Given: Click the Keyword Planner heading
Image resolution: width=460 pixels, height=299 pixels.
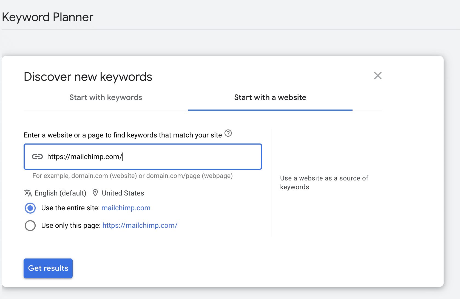Looking at the screenshot, I should pos(48,17).
